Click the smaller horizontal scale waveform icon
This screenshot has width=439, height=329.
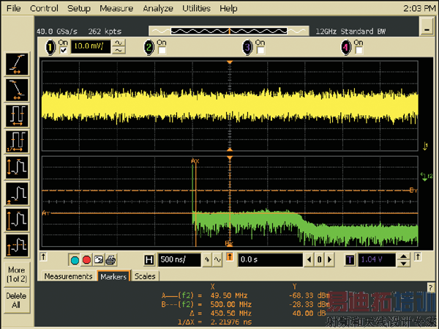coord(207,260)
